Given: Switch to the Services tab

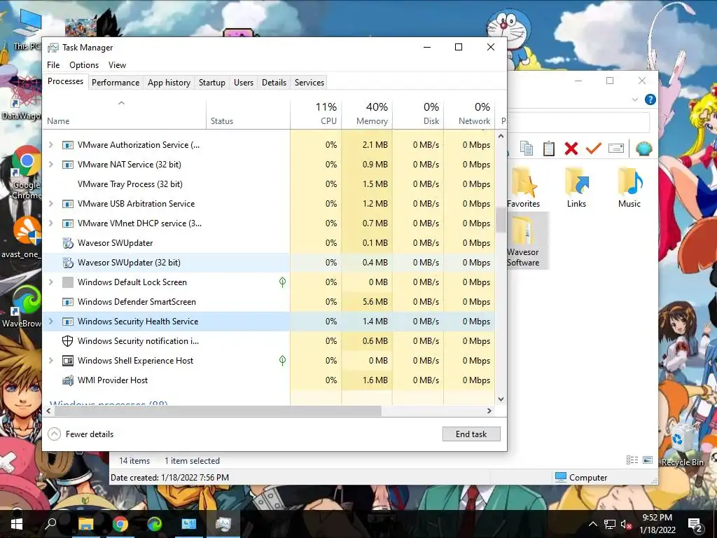Looking at the screenshot, I should (309, 83).
